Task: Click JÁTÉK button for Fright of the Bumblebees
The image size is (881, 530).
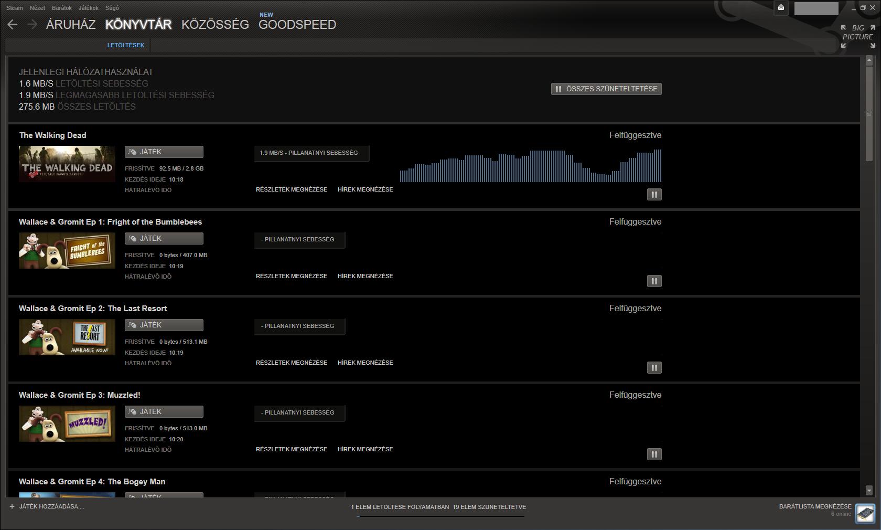Action: [164, 239]
